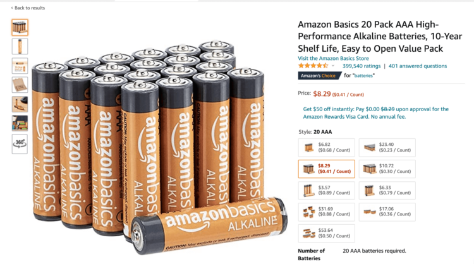This screenshot has height=264, width=474.
Task: Open the 399,540 ratings link
Action: coord(362,66)
